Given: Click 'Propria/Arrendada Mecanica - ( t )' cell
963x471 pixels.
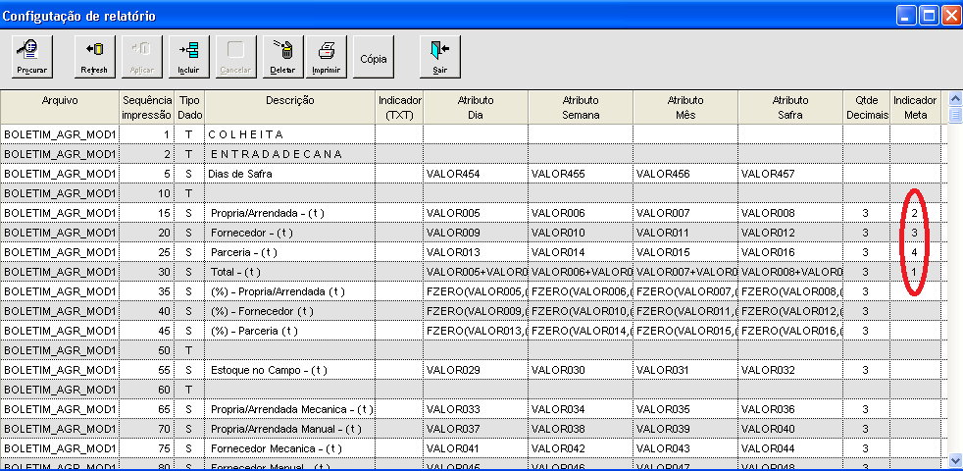Looking at the screenshot, I should [x=290, y=409].
